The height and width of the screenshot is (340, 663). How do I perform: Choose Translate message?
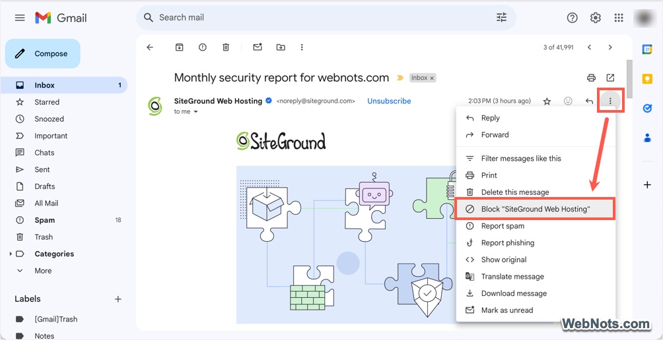click(536, 277)
